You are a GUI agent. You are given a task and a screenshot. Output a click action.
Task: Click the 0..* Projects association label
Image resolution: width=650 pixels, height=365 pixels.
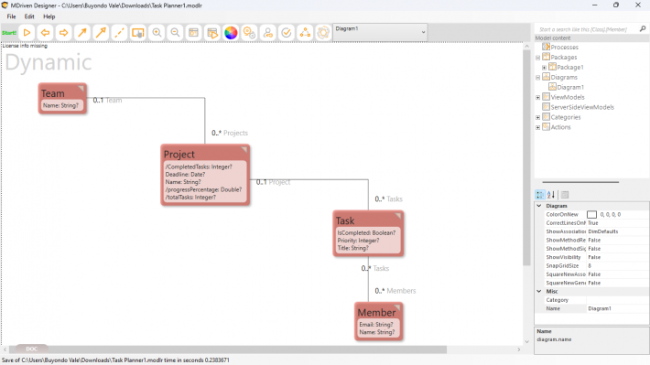pyautogui.click(x=230, y=133)
